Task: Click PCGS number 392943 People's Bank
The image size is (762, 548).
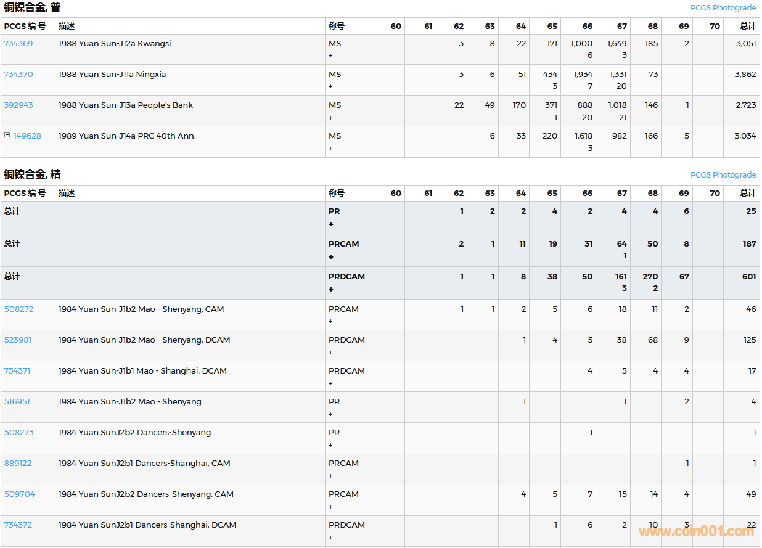Action: pos(18,105)
